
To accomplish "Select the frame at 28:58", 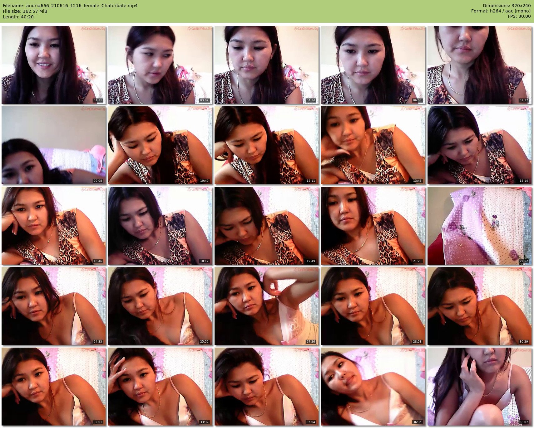I will pyautogui.click(x=373, y=306).
